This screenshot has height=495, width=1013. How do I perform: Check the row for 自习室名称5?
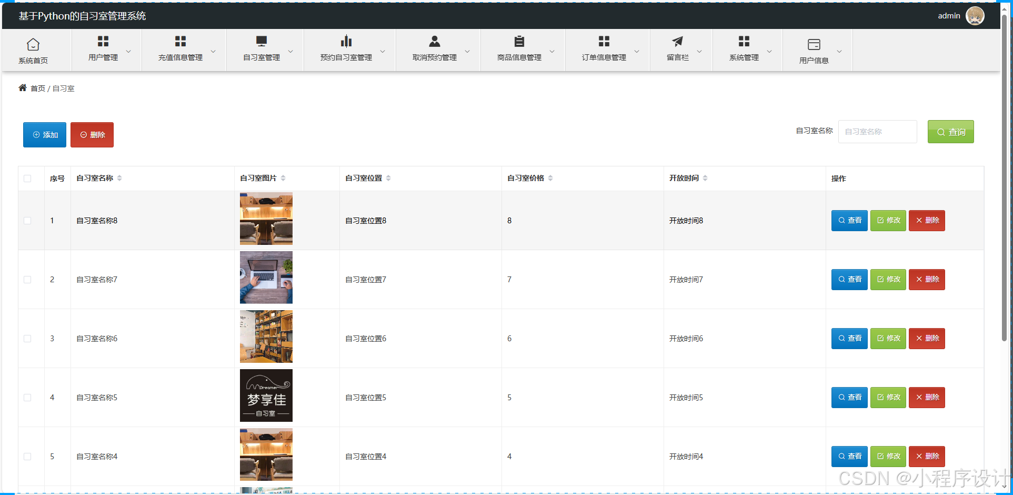27,398
